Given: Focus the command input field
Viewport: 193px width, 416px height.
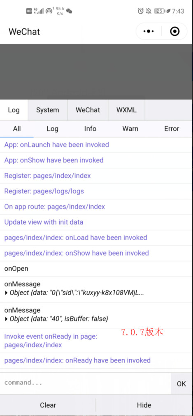Looking at the screenshot, I should pyautogui.click(x=85, y=383).
